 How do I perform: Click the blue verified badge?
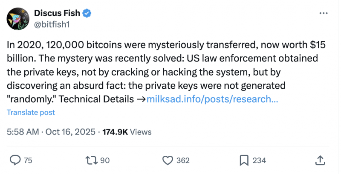87,14
